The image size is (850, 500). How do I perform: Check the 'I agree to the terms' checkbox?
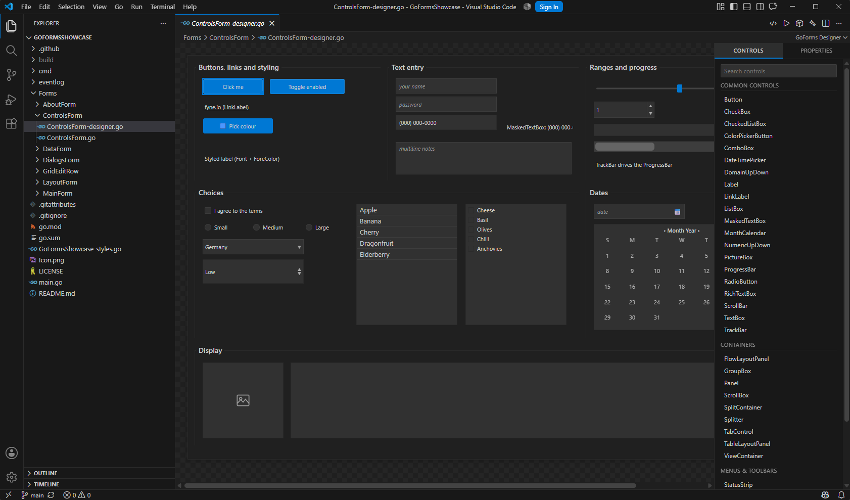coord(208,211)
